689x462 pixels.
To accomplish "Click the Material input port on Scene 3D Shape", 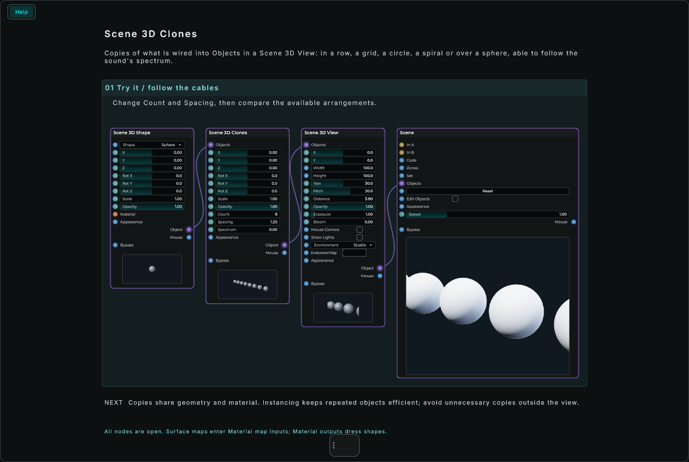I will (x=115, y=214).
